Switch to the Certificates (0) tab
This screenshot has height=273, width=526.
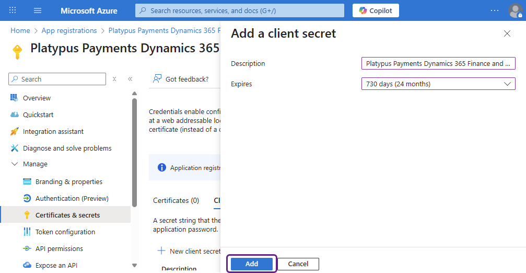click(x=176, y=200)
